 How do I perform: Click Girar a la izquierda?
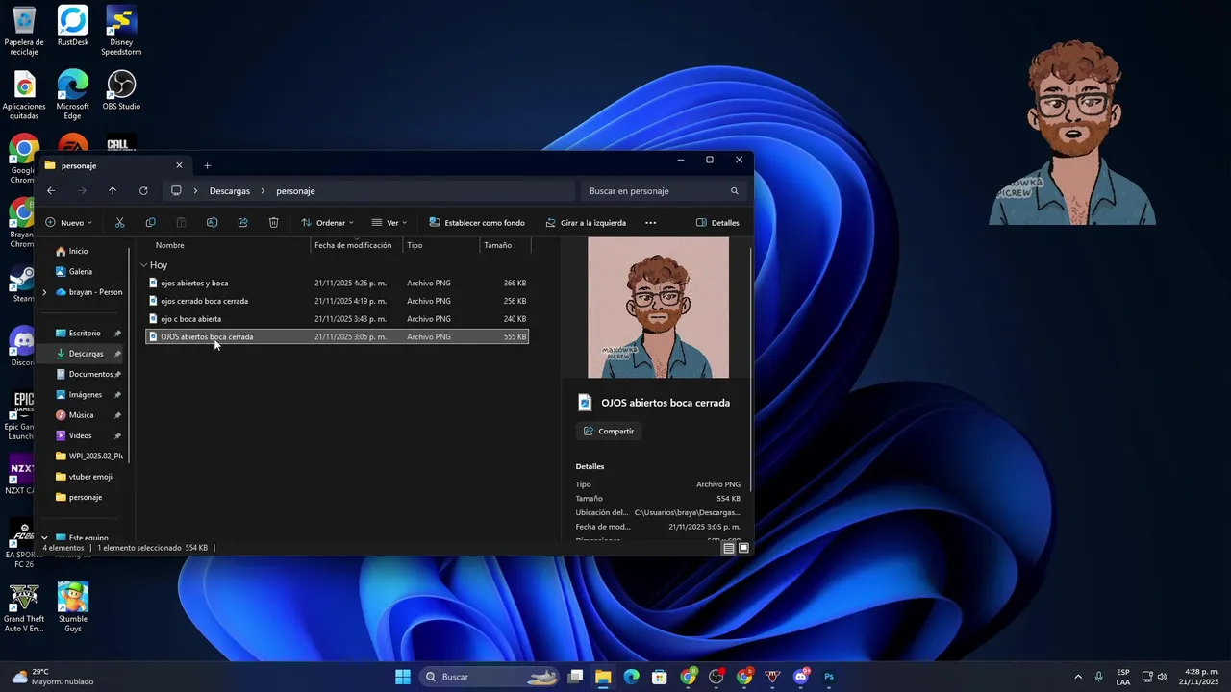[586, 222]
